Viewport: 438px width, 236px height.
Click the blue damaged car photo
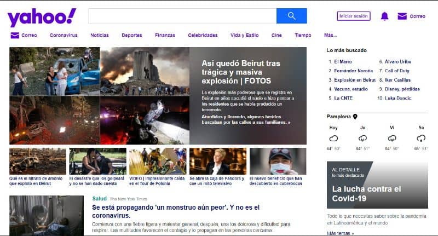coord(54,71)
